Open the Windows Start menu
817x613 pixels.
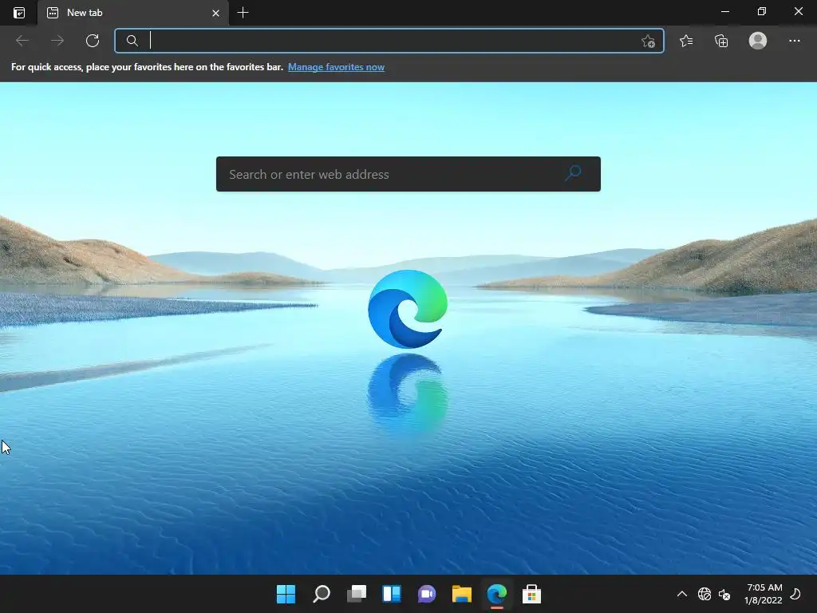click(286, 594)
